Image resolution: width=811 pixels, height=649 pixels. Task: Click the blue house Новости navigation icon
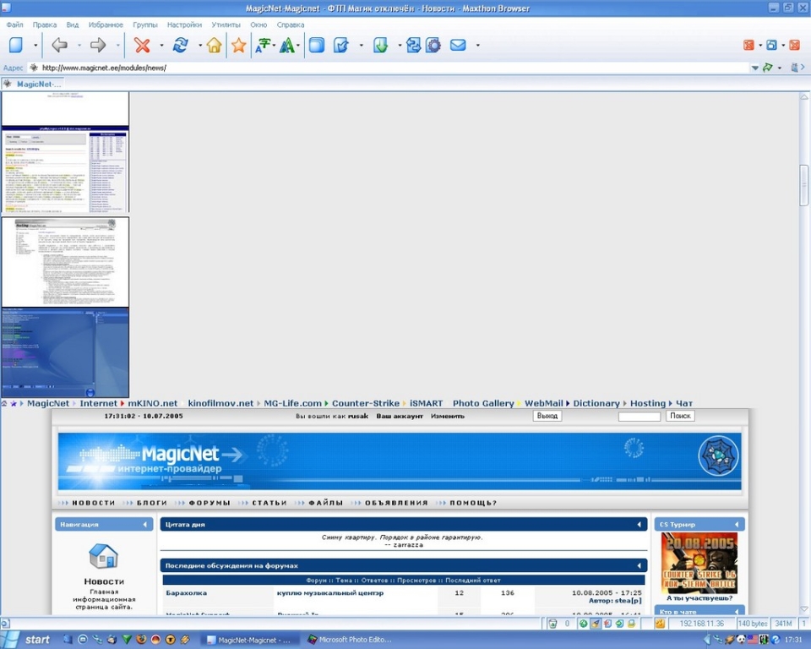103,556
